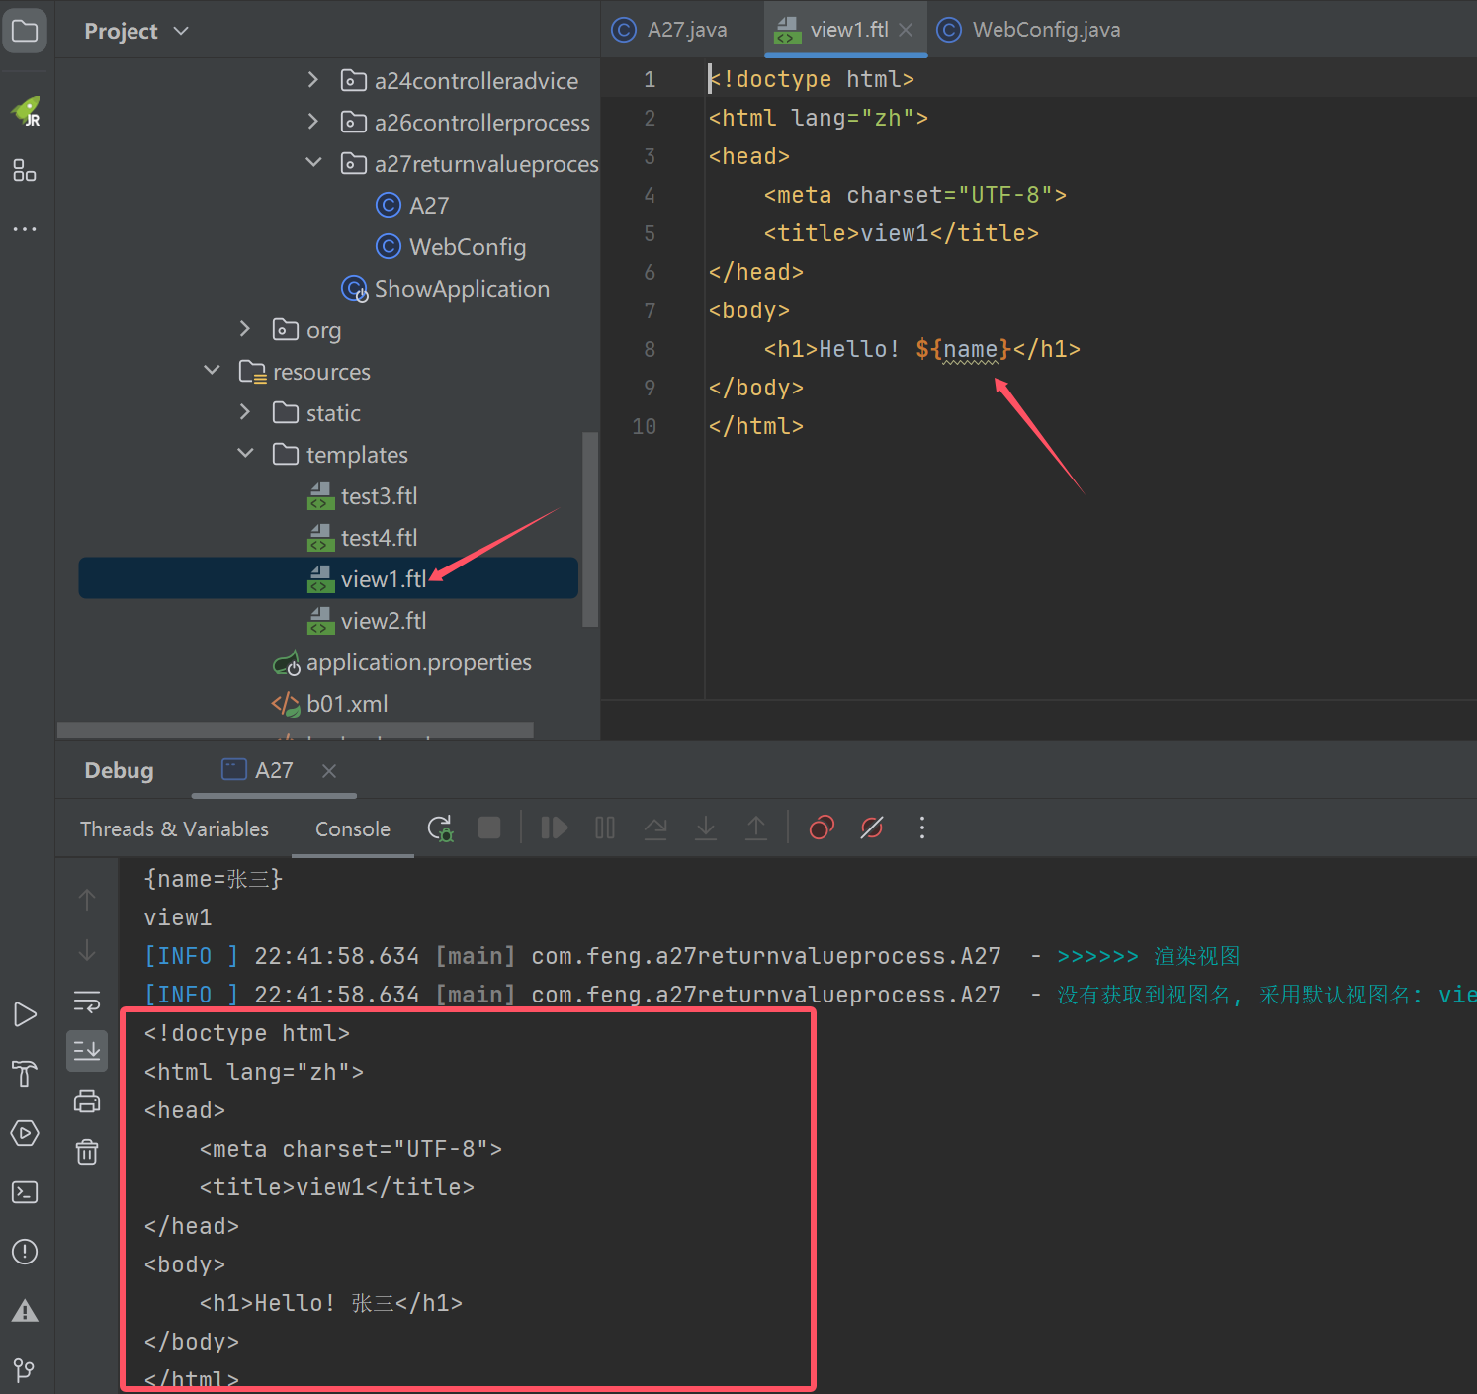The image size is (1477, 1394).
Task: Click line number 8 in the gutter
Action: (650, 349)
